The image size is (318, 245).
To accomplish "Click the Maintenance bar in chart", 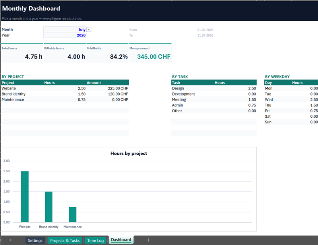I will coord(73,214).
